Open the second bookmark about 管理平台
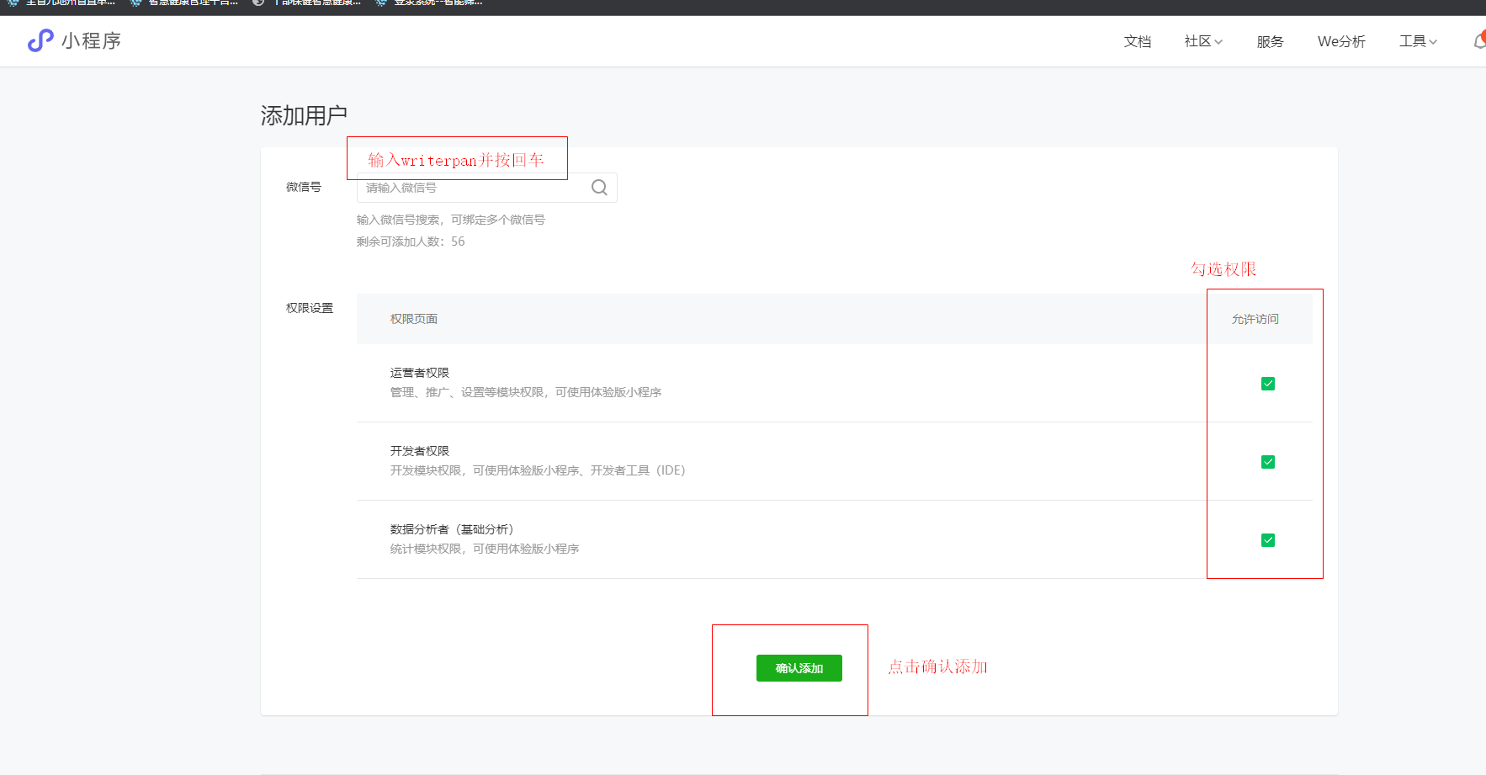 tap(184, 3)
